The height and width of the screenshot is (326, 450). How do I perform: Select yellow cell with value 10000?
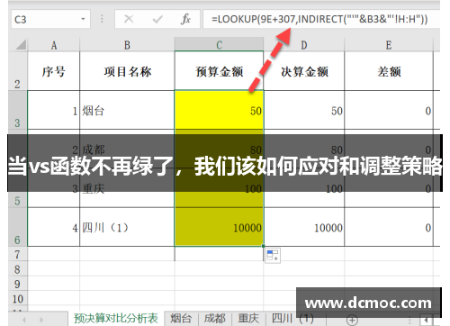pyautogui.click(x=219, y=227)
